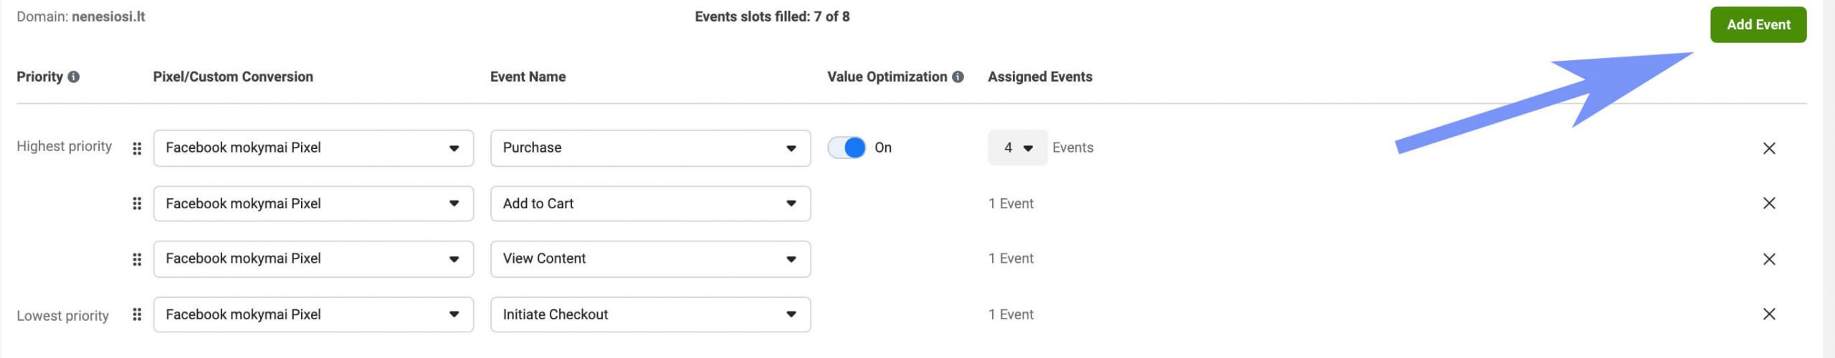Screen dimensions: 1835x358
Task: Open the View Content event name dropdown
Action: pyautogui.click(x=649, y=259)
